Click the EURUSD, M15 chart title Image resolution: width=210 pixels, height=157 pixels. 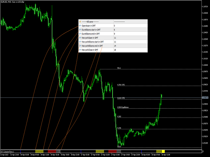[x=12, y=2]
